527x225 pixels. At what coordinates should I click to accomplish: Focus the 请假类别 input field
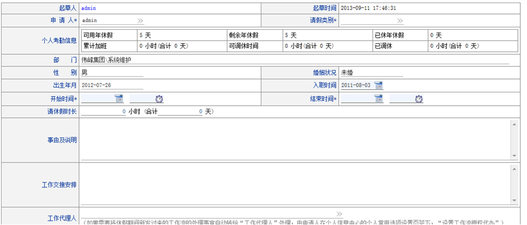click(368, 21)
